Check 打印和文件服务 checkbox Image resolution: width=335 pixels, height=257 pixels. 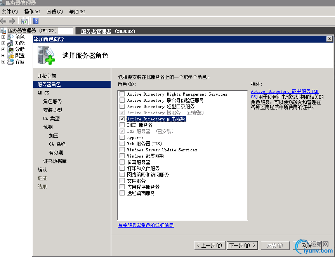[122, 168]
